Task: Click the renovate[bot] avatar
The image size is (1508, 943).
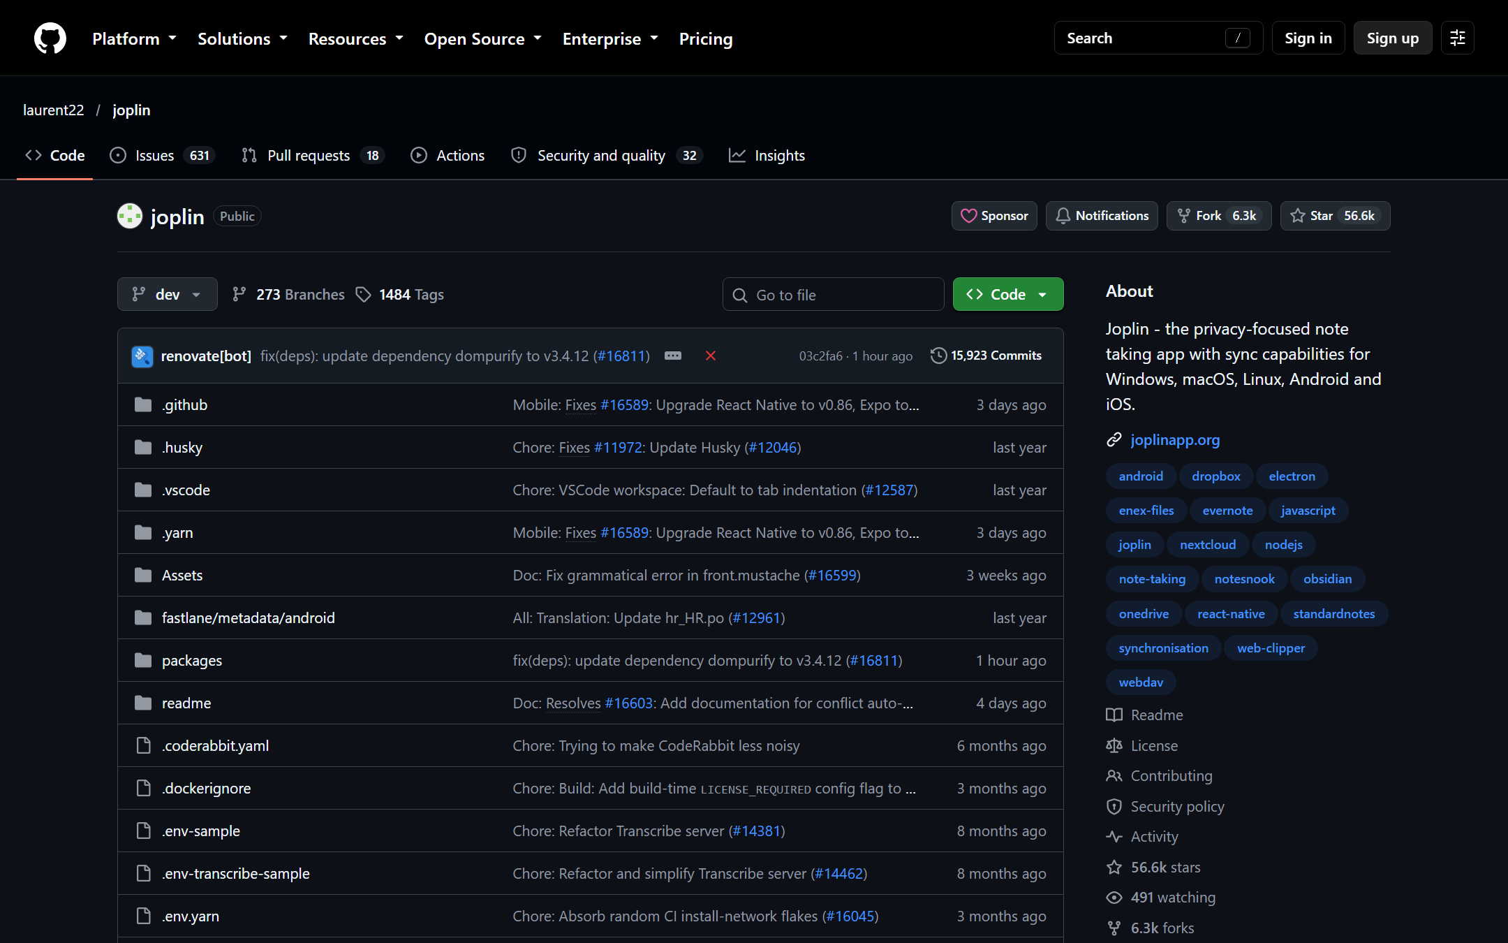Action: (142, 356)
